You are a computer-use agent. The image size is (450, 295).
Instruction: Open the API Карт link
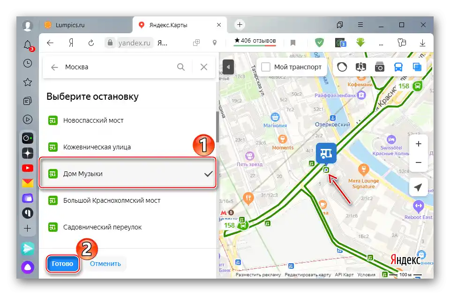(344, 275)
